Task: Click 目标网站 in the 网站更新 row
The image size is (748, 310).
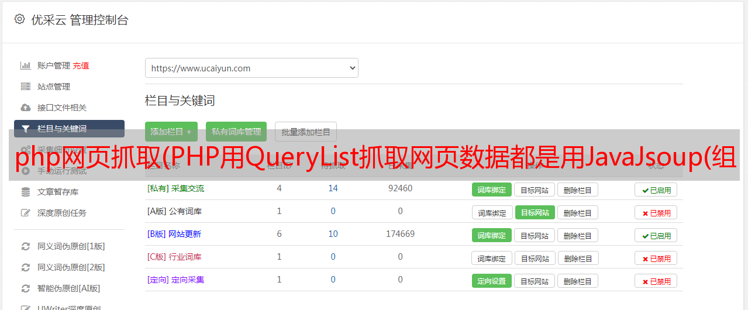Action: coord(535,235)
